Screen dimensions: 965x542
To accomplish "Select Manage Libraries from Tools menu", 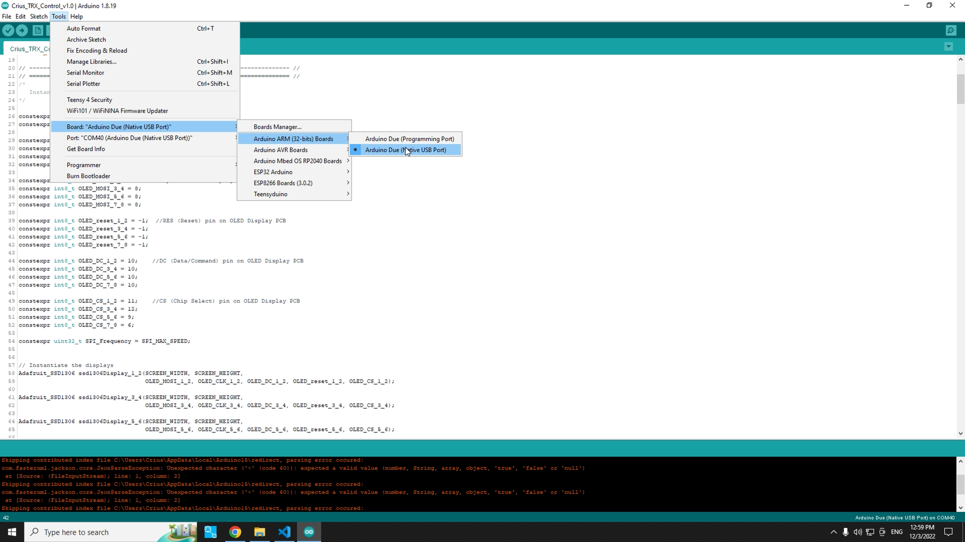I will click(x=91, y=61).
